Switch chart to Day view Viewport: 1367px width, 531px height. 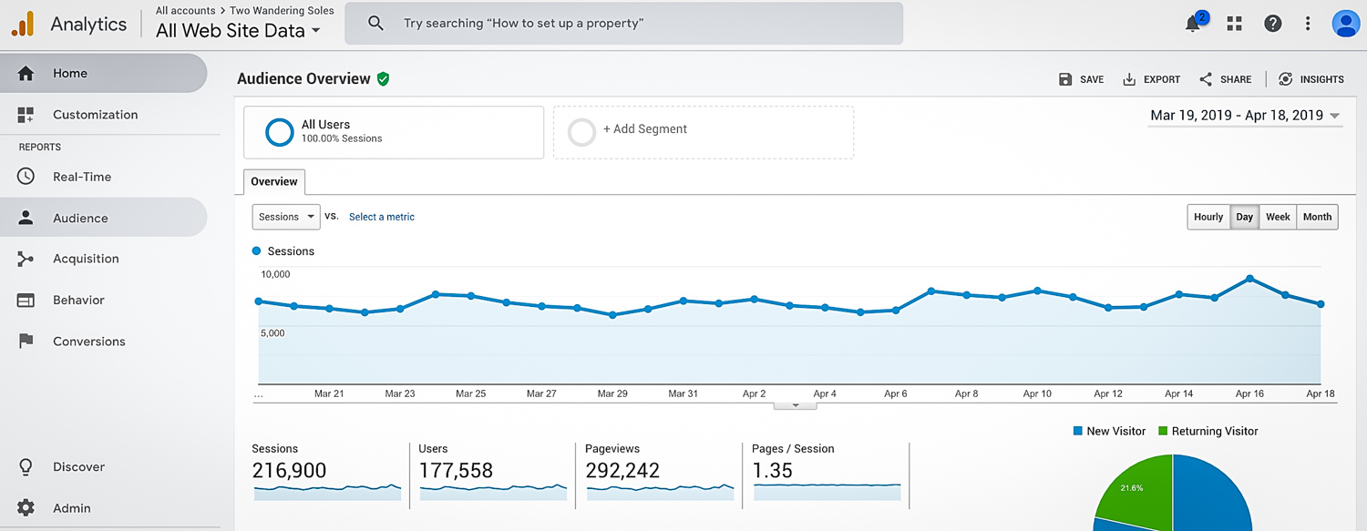pyautogui.click(x=1244, y=217)
